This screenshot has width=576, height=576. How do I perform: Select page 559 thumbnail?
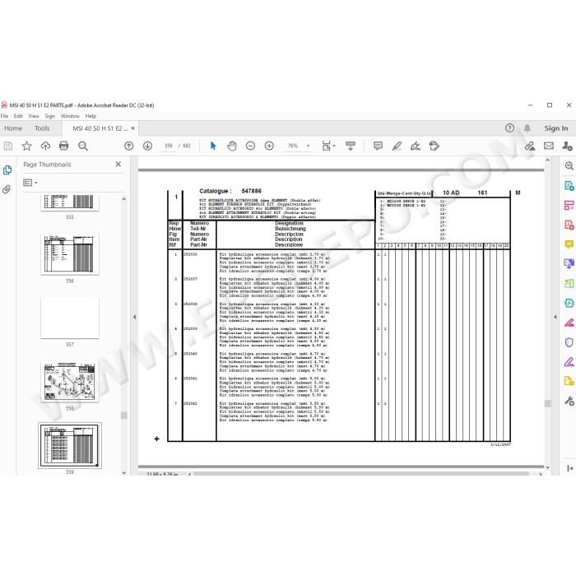[x=70, y=445]
